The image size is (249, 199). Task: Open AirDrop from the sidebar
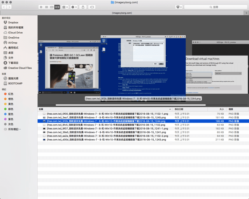12,42
